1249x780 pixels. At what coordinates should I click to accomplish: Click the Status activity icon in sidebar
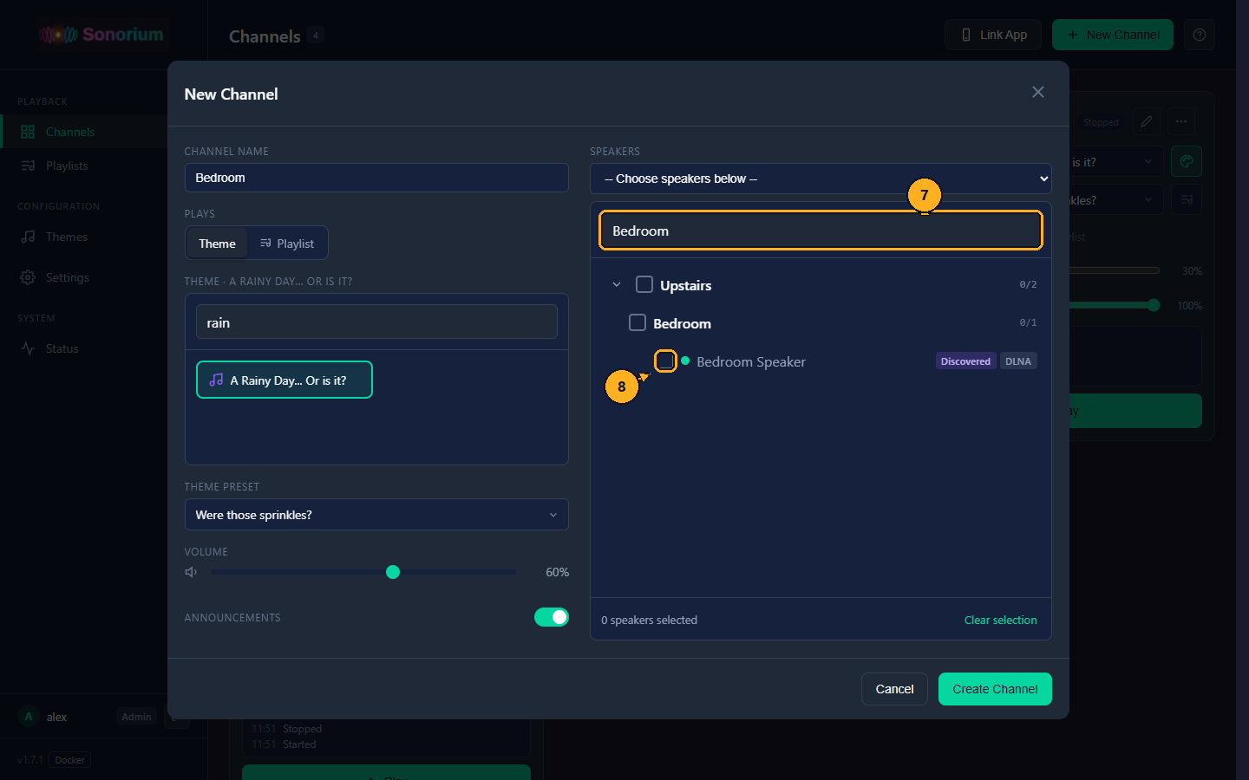28,348
